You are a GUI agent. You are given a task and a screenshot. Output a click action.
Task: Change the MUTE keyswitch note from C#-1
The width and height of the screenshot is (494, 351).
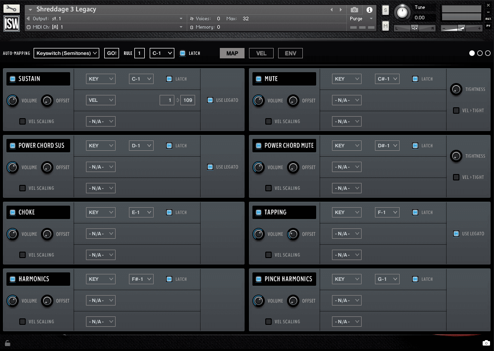[387, 79]
